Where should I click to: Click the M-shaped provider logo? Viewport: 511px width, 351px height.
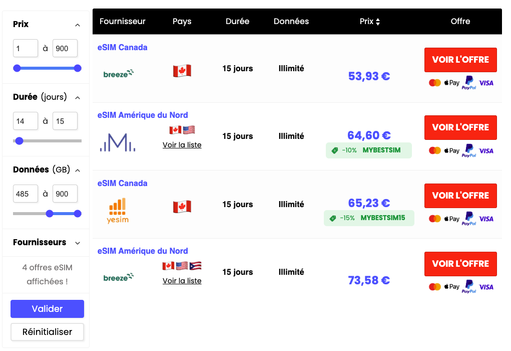(118, 142)
